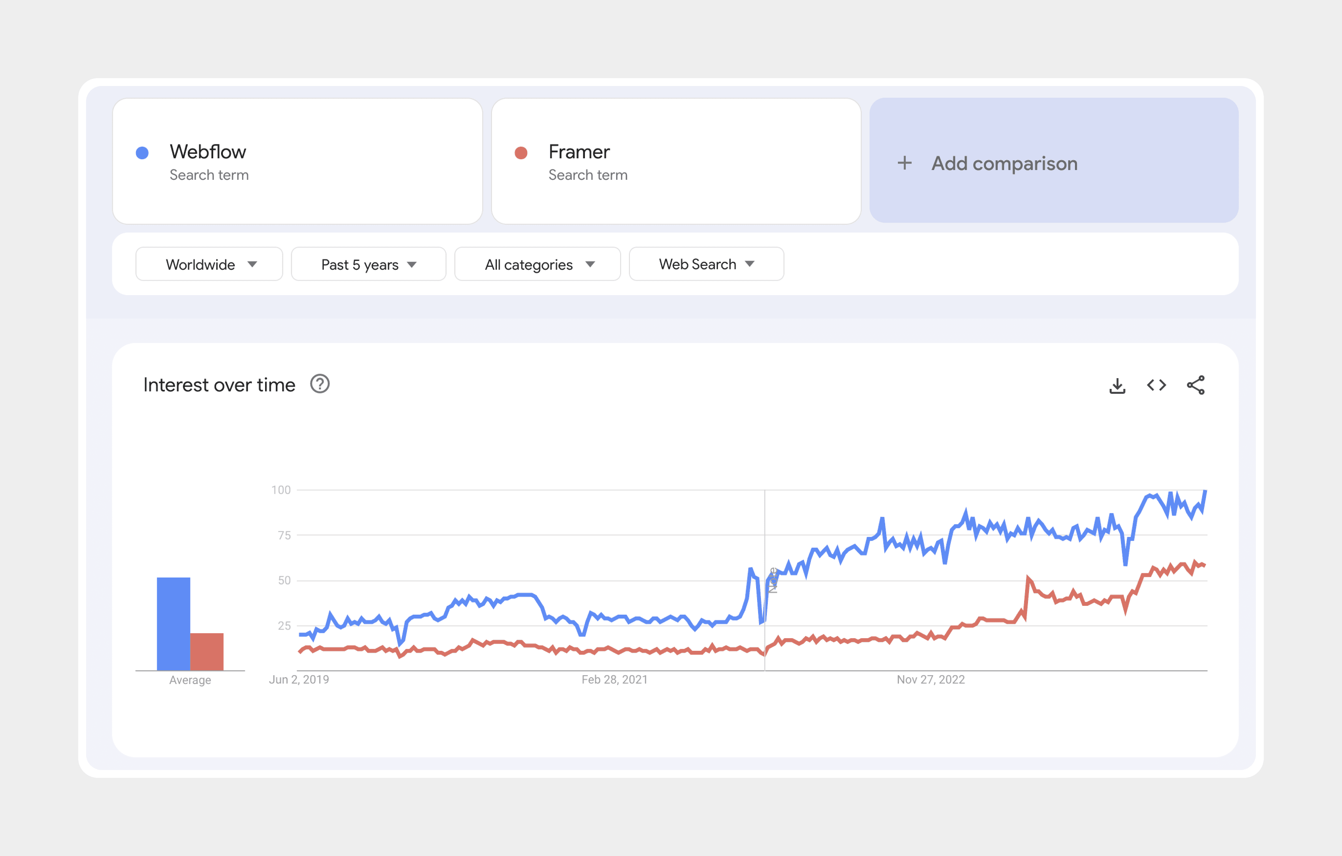Click the embed code icon

1156,385
